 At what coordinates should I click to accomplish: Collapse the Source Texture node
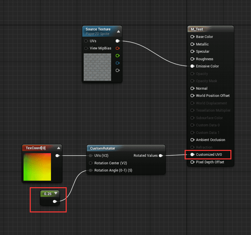pyautogui.click(x=118, y=31)
